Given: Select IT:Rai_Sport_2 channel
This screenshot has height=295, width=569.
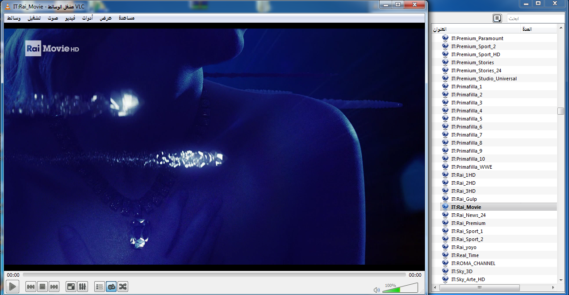Looking at the screenshot, I should click(467, 239).
